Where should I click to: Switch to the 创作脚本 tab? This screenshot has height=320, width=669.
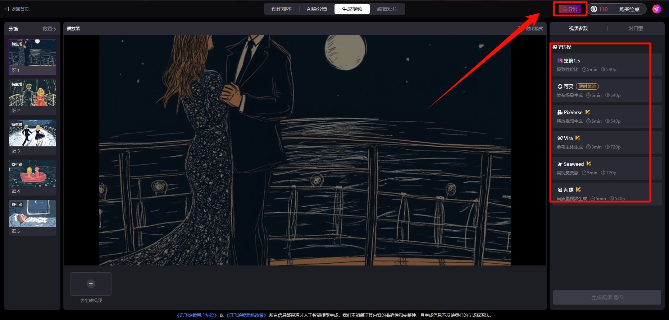(x=281, y=9)
